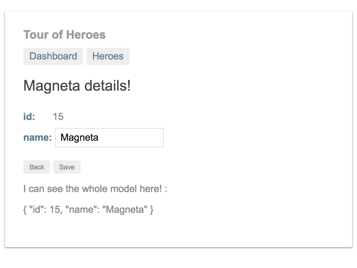Click the "name:" field label
Image resolution: width=357 pixels, height=268 pixels.
coord(38,137)
